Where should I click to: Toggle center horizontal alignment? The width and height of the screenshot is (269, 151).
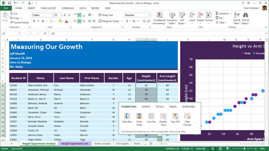click(79, 21)
